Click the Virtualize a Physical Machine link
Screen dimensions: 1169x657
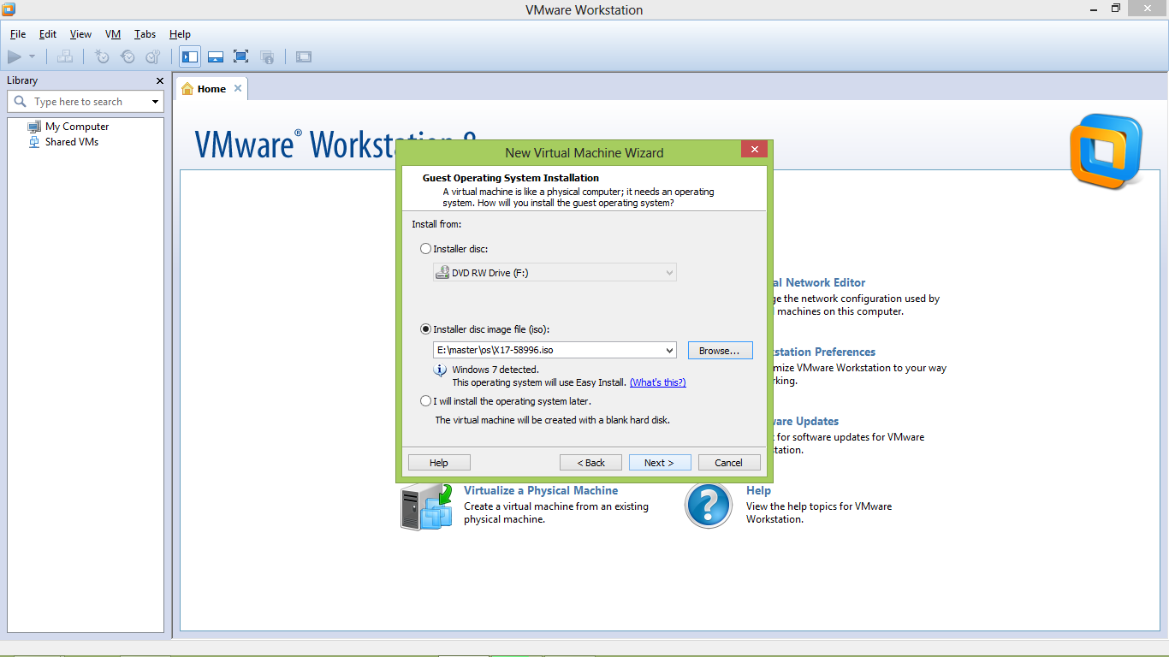541,490
